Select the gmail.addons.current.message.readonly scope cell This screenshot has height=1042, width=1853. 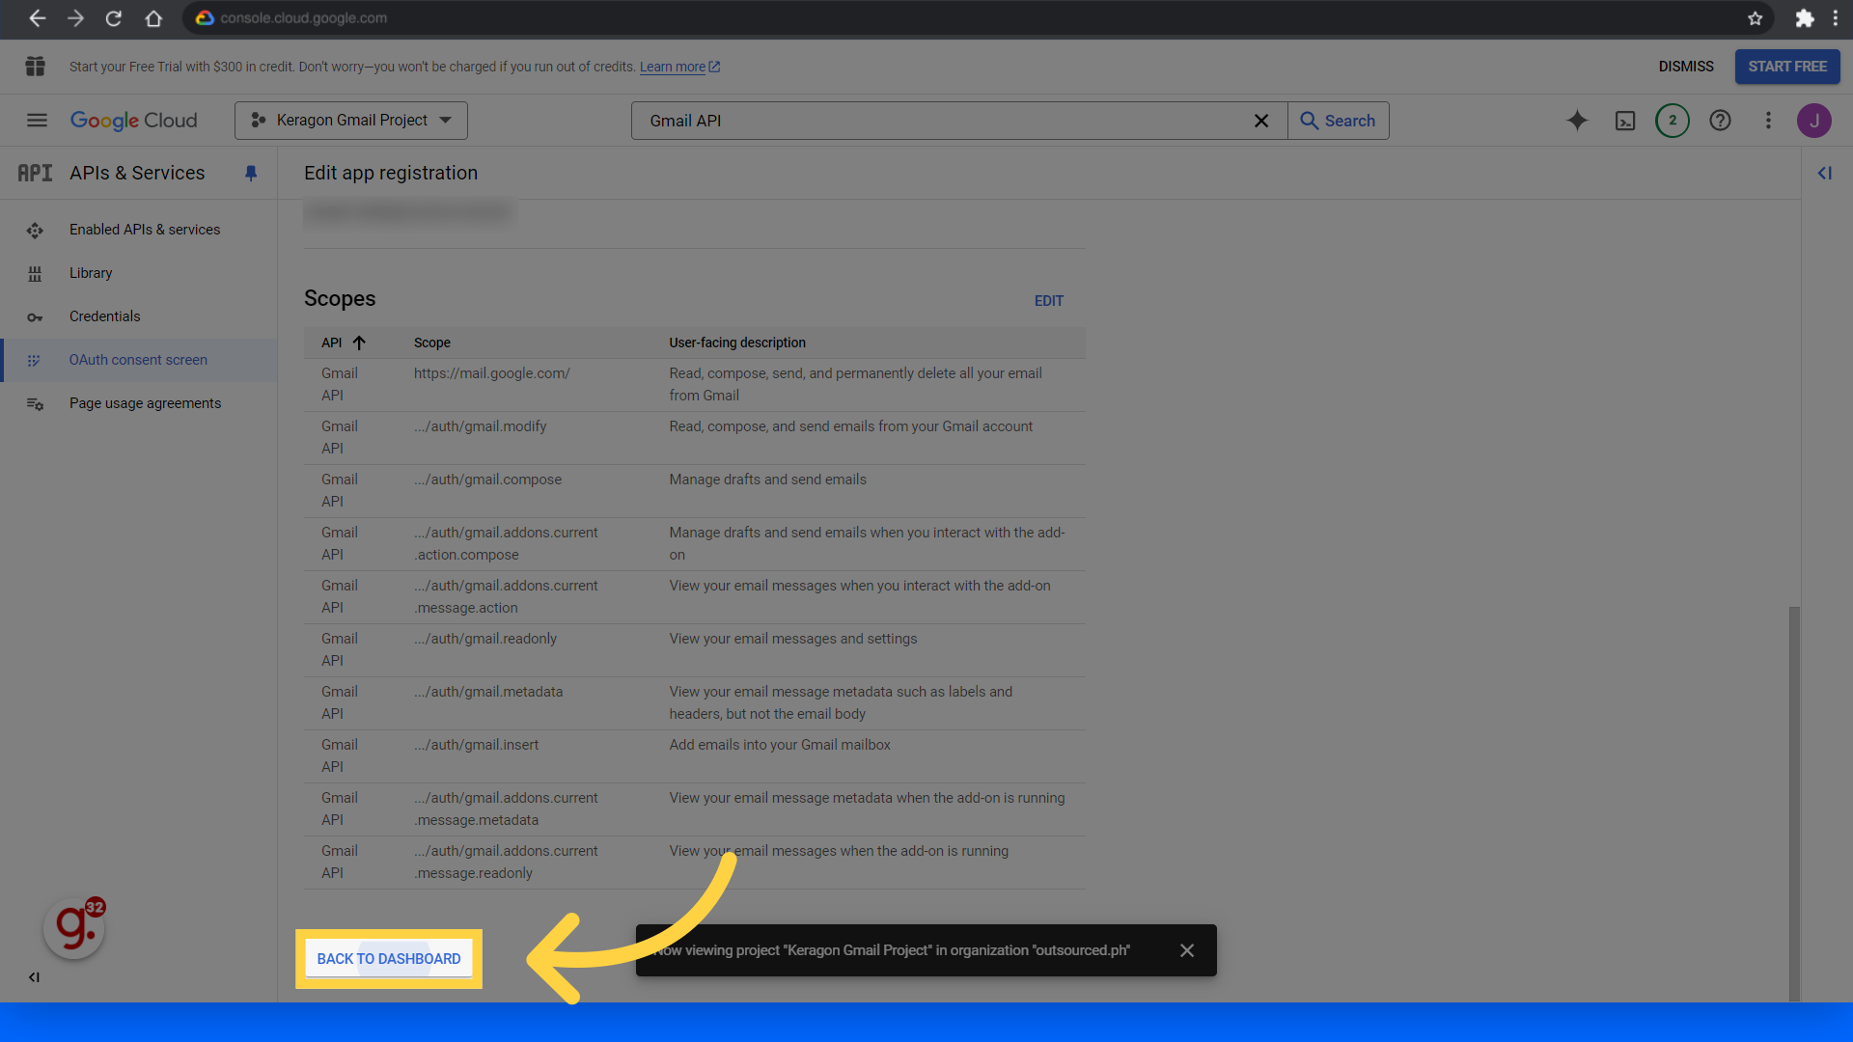(x=506, y=862)
